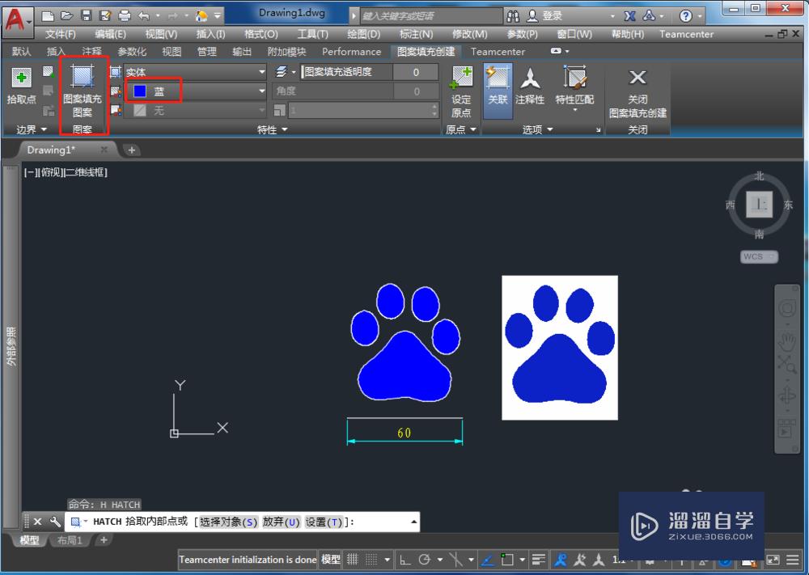
Task: Click the AutoCAD application menu logo
Action: click(x=15, y=18)
